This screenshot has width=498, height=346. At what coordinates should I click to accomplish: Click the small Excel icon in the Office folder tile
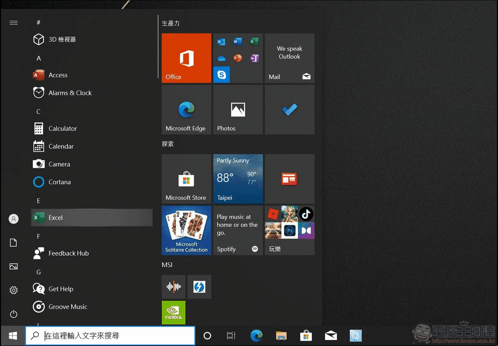point(254,42)
